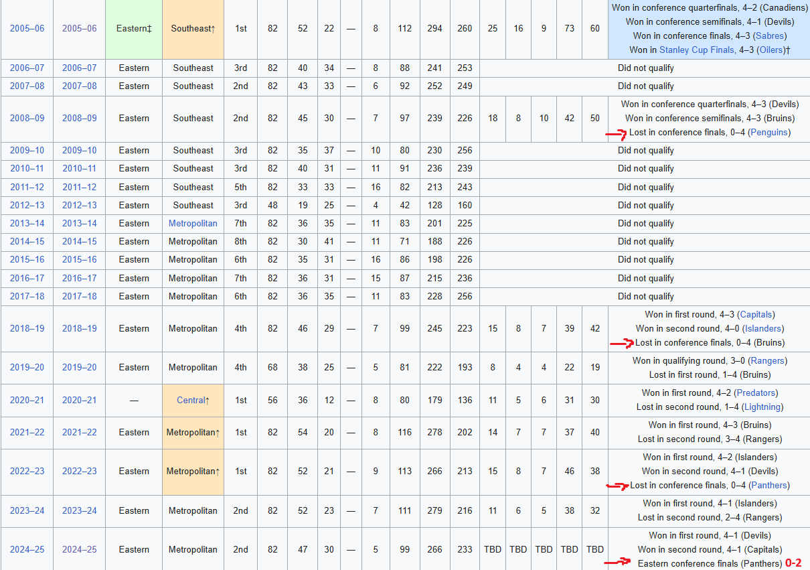Click the Sabres team link
810x570 pixels.
coord(769,35)
